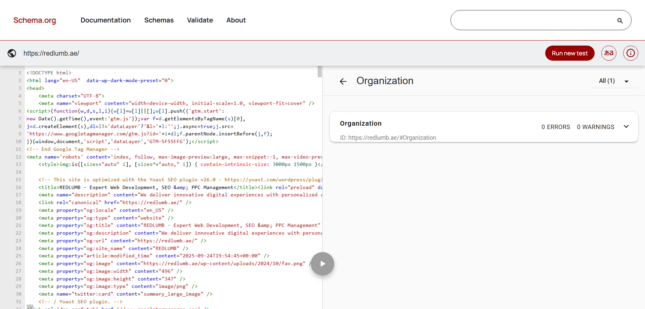Viewport: 645px width, 309px height.
Task: Open the Validate tab
Action: (x=200, y=20)
